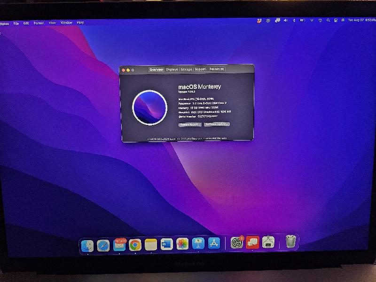Image resolution: width=376 pixels, height=282 pixels.
Task: Click the macOS Monterey logo image
Action: [149, 108]
